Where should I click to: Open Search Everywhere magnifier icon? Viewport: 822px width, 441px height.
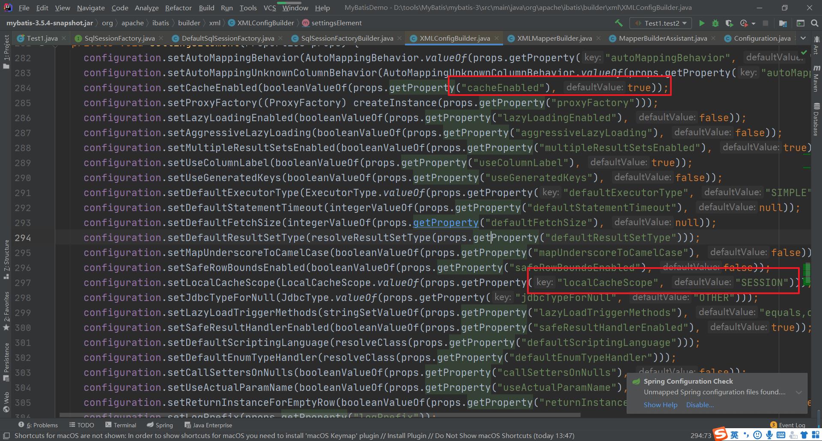pos(815,23)
